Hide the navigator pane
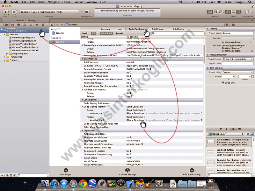255x191 pixels. coord(228,12)
